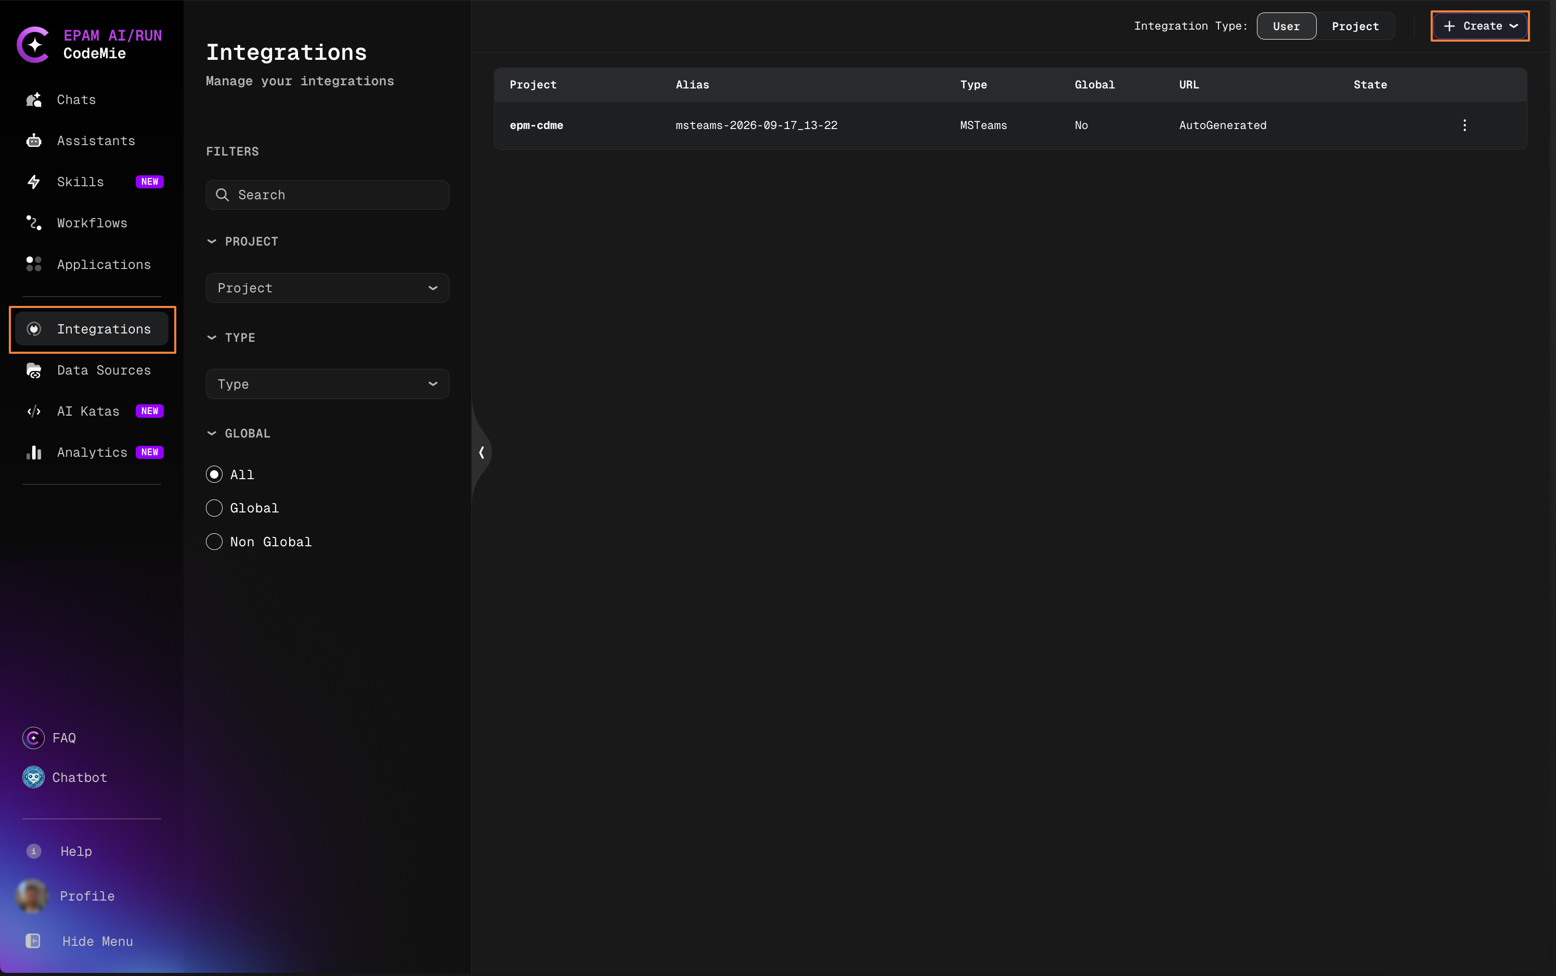Open the Chats section icon

[34, 99]
